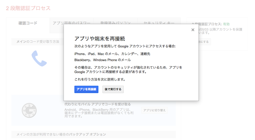Screen dimensions: 255x140
Task: Click the アプリに切り替え button
Action: tap(154, 110)
